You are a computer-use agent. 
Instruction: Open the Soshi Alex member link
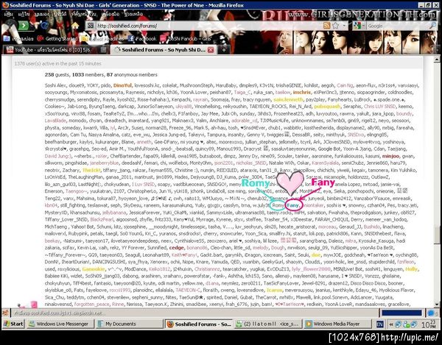coord(55,85)
